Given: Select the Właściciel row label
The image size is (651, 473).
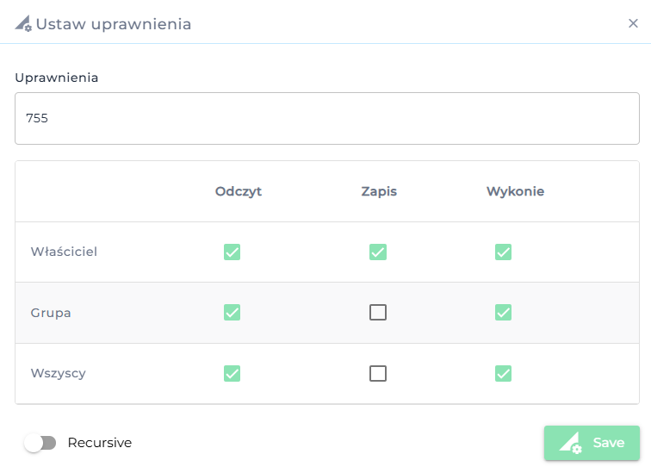Looking at the screenshot, I should tap(64, 252).
